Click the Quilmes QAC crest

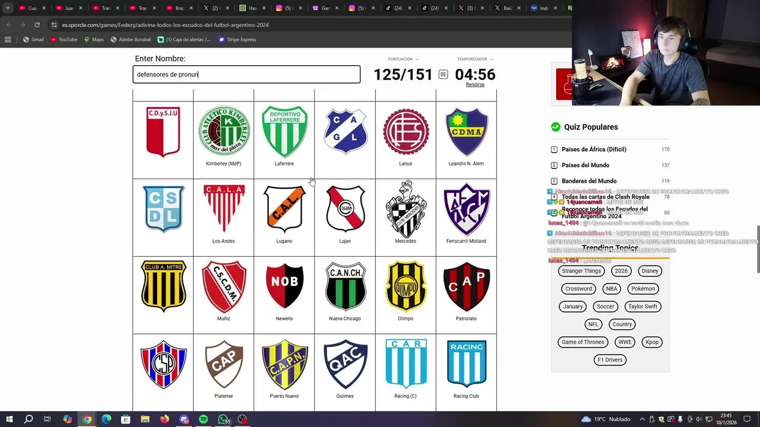point(345,364)
